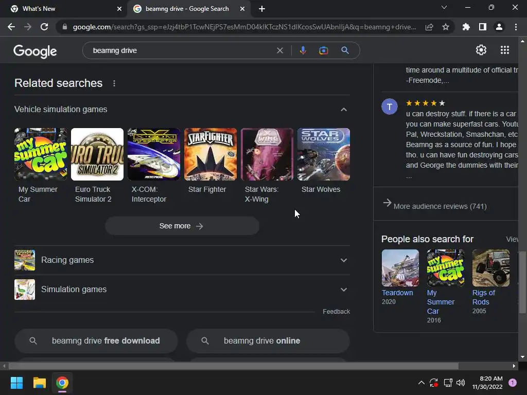Select the beamng drive Google Search tab
This screenshot has height=395, width=527.
point(189,9)
